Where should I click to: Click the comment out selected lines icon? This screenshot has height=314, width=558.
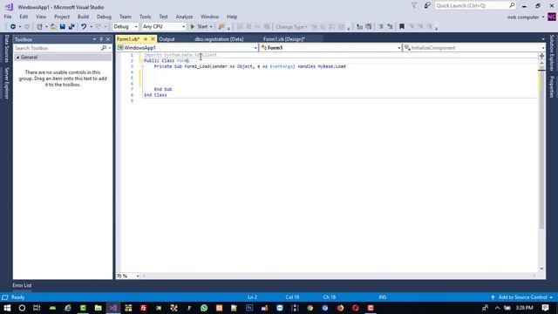pyautogui.click(x=381, y=27)
